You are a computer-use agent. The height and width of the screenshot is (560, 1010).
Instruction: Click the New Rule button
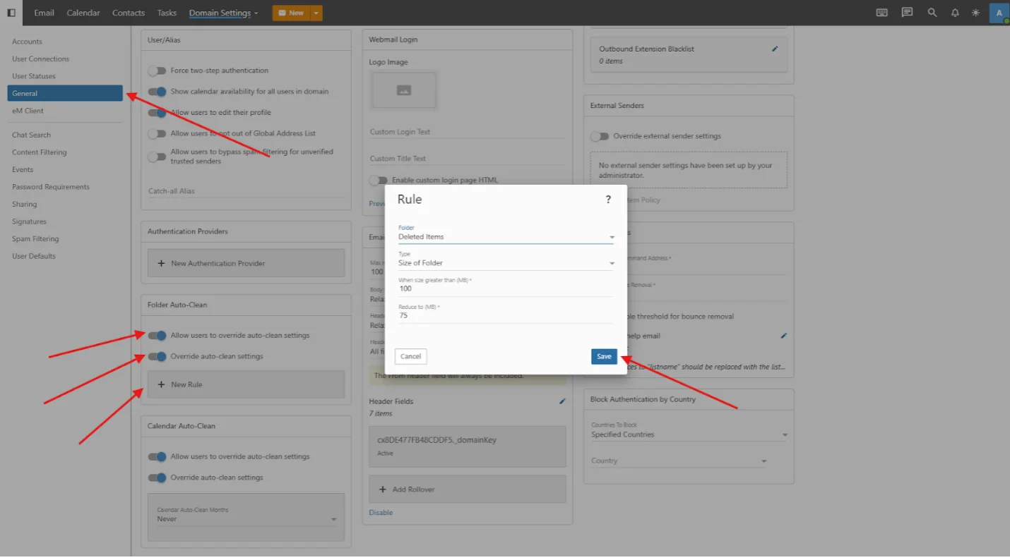pyautogui.click(x=246, y=384)
